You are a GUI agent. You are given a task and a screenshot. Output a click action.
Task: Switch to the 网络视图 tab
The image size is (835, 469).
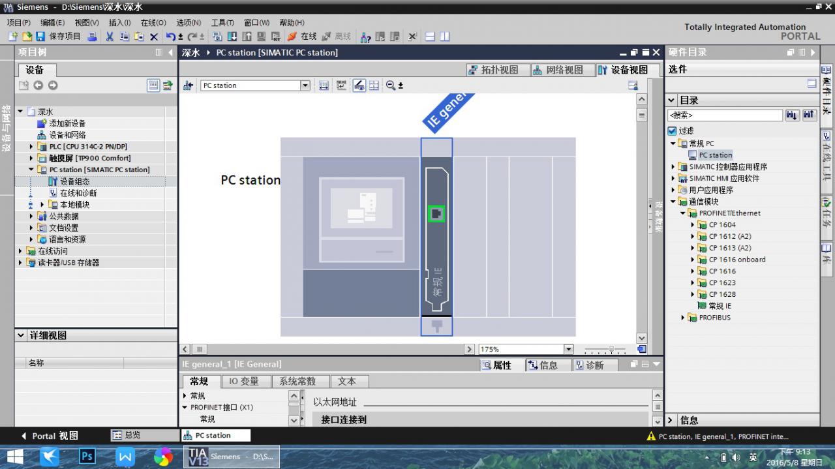coord(558,70)
